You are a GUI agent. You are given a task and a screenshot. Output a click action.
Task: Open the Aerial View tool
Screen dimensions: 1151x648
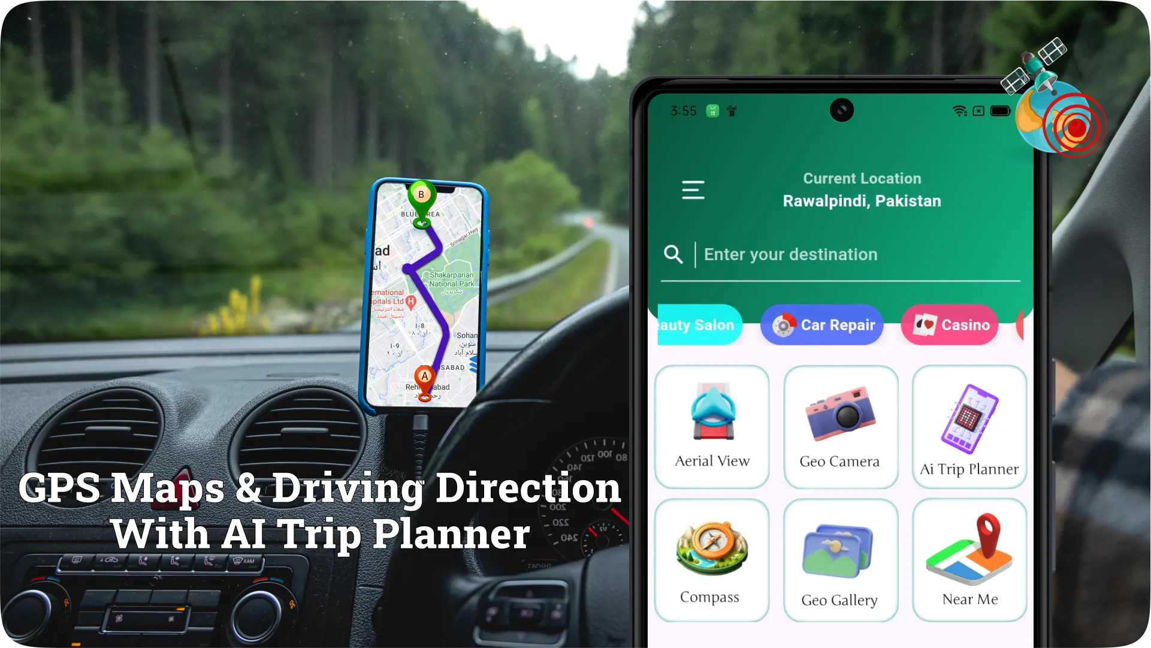coord(711,422)
